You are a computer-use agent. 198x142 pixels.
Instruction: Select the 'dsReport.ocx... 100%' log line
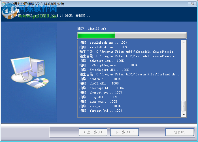pyautogui.click(x=102, y=61)
